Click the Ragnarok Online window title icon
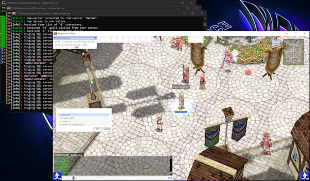This screenshot has height=181, width=310. pos(55,33)
